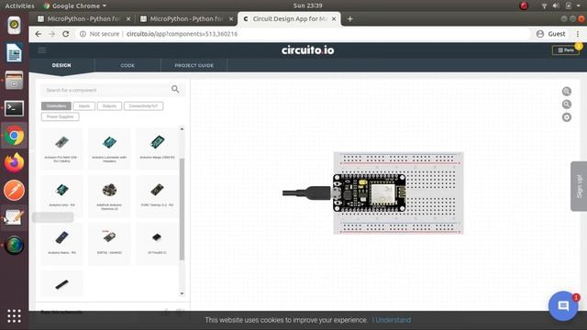Open the Sign up side tab
Screen dimensions: 587x330
pos(579,186)
